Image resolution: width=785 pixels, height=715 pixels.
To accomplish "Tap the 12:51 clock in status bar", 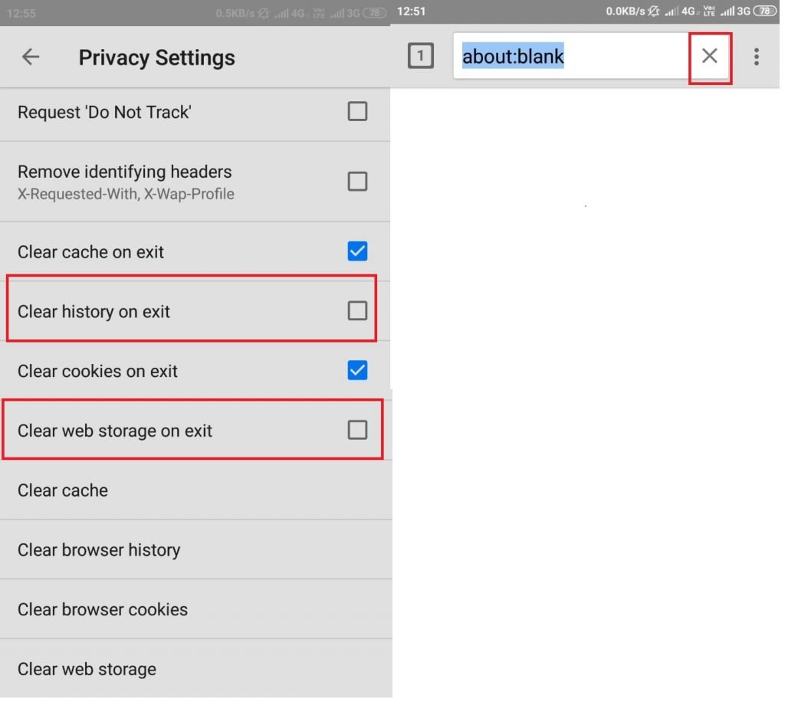I will pos(411,11).
